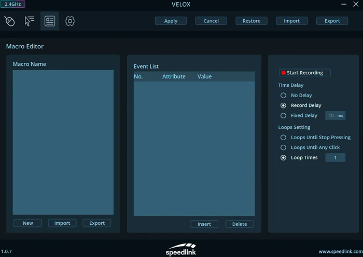
Task: Select the Record Delay radio option
Action: pos(283,105)
